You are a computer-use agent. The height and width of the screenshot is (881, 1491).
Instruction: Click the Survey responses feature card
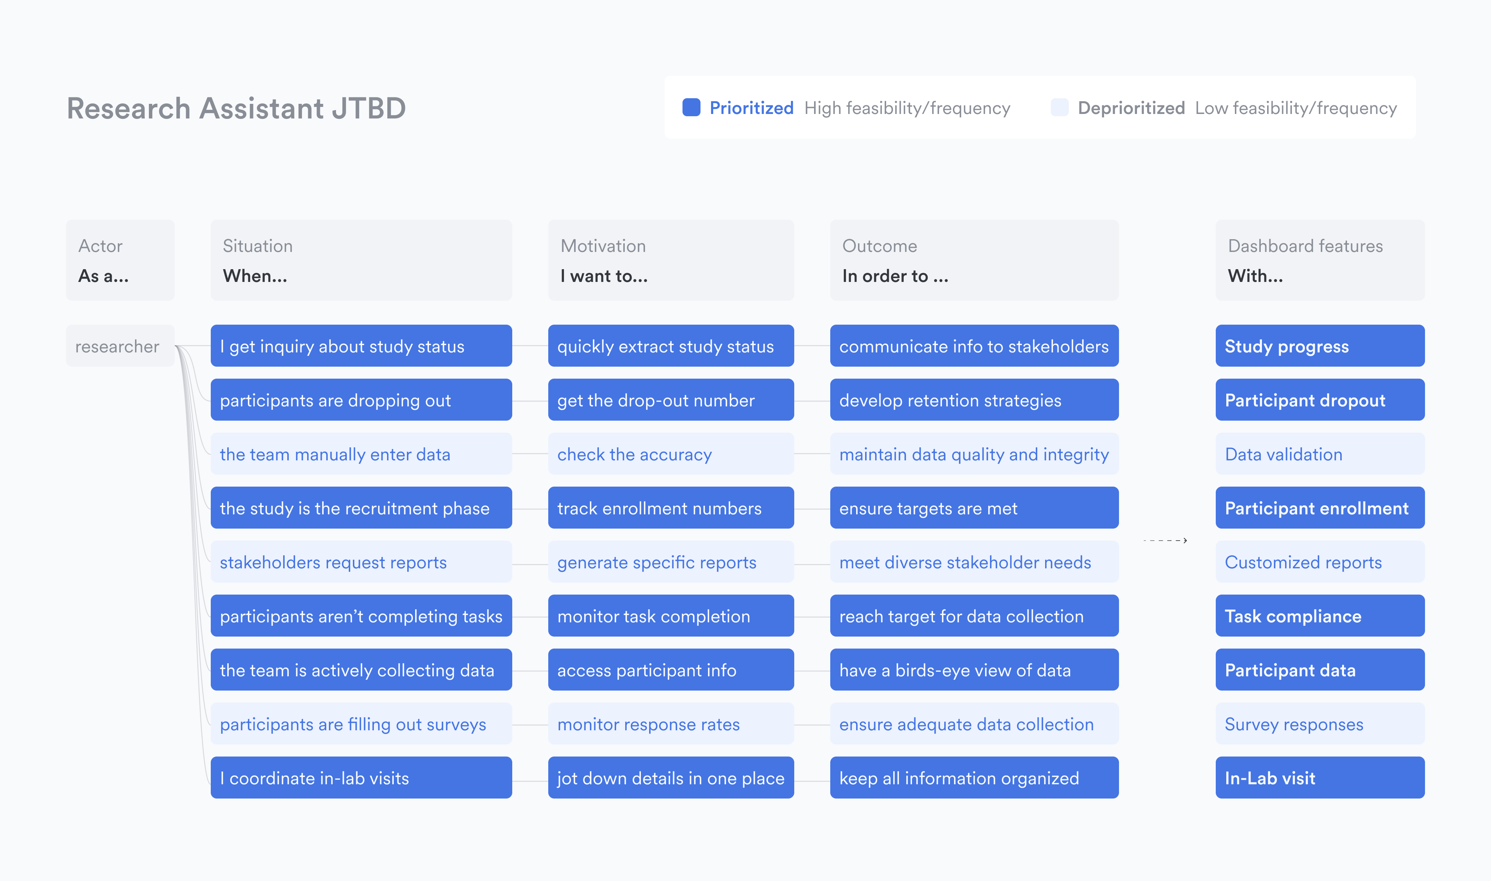click(x=1319, y=724)
